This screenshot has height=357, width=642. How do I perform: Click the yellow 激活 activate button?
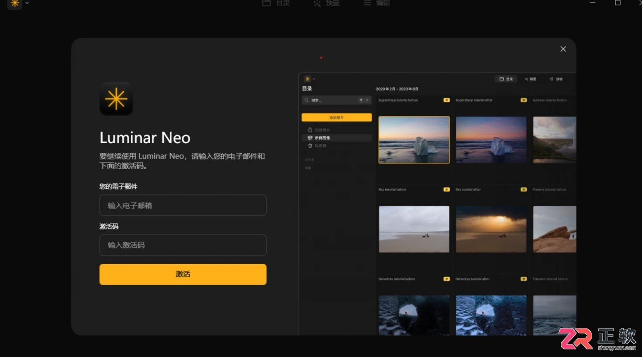point(183,274)
